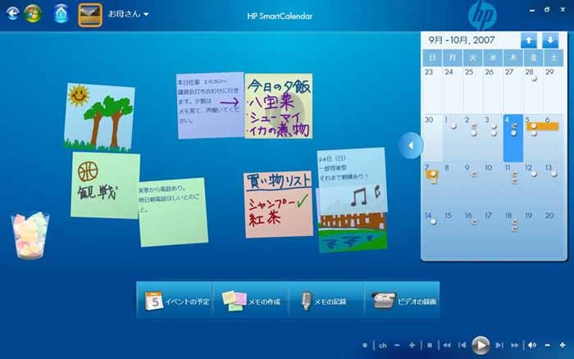Select date 11 in calendar
This screenshot has width=574, height=359.
pos(512,186)
